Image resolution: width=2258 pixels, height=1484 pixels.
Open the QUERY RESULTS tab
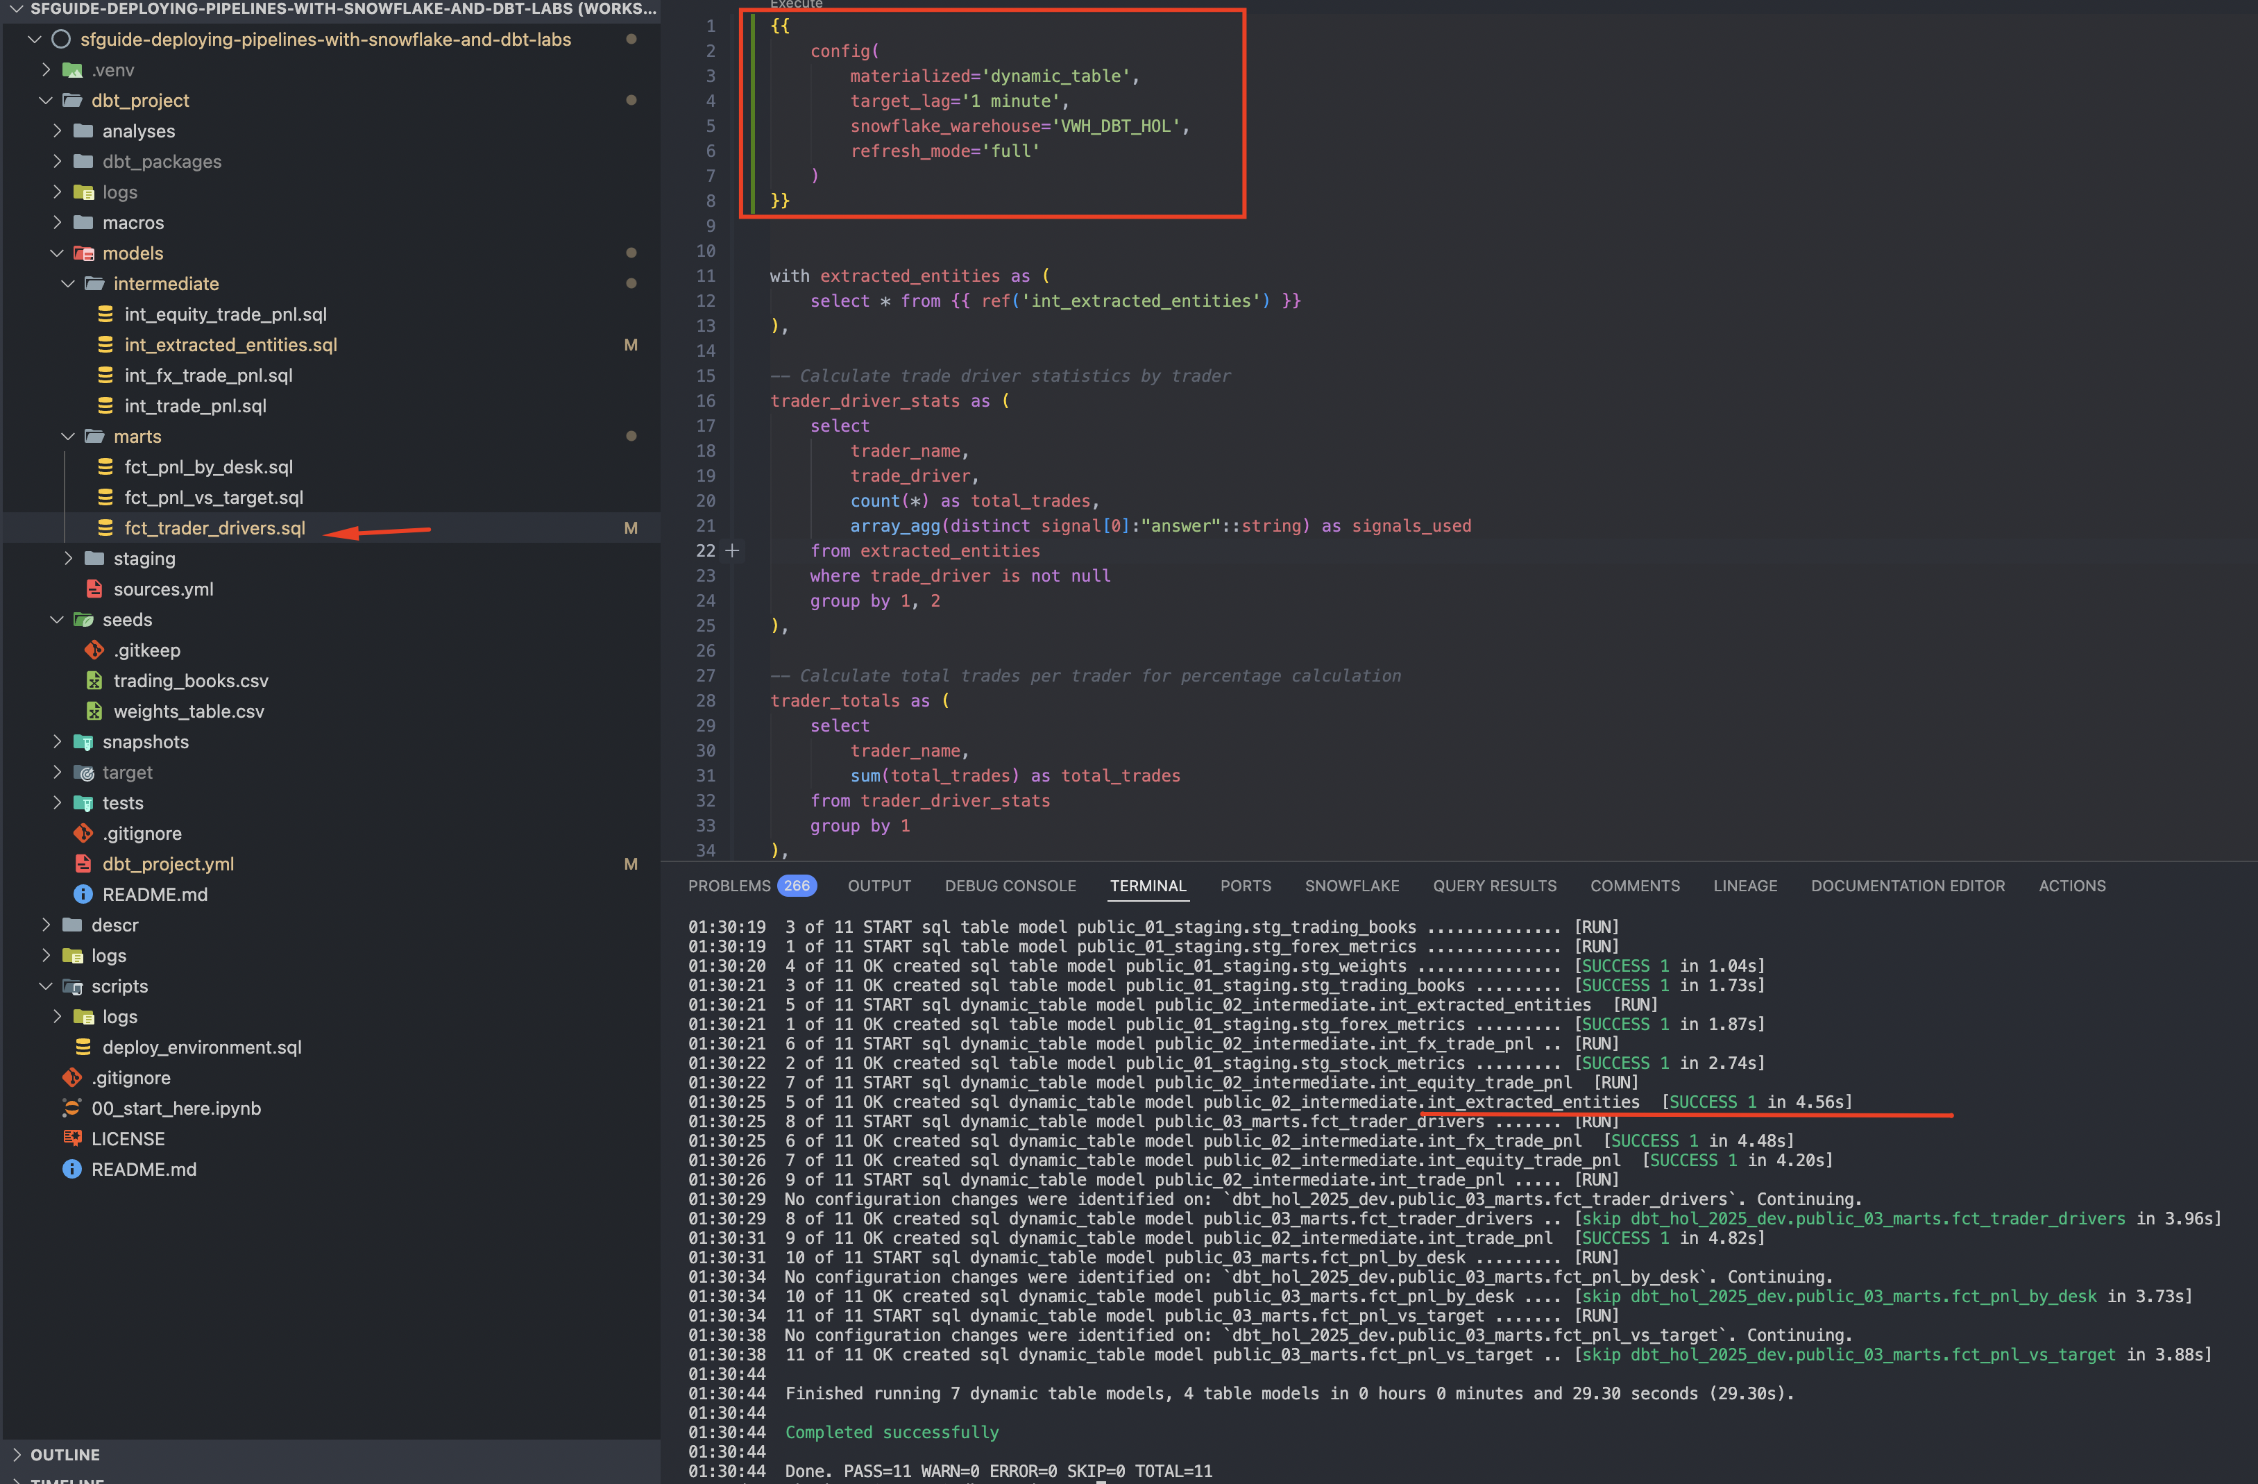(1493, 885)
